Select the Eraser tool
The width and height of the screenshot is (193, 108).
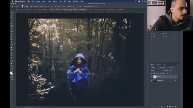12,42
